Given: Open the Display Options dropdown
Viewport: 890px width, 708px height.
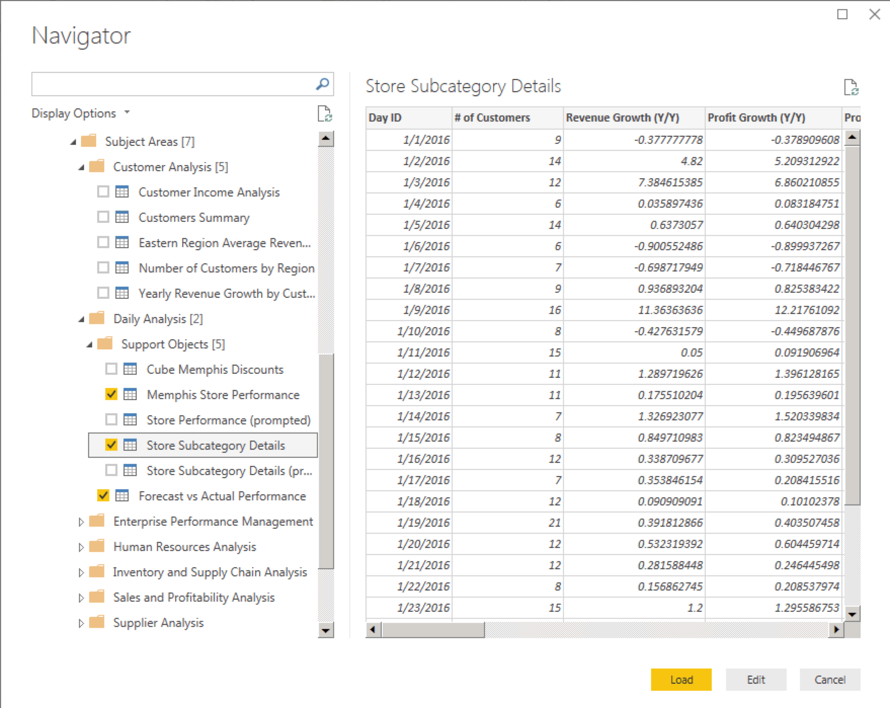Looking at the screenshot, I should [x=80, y=113].
